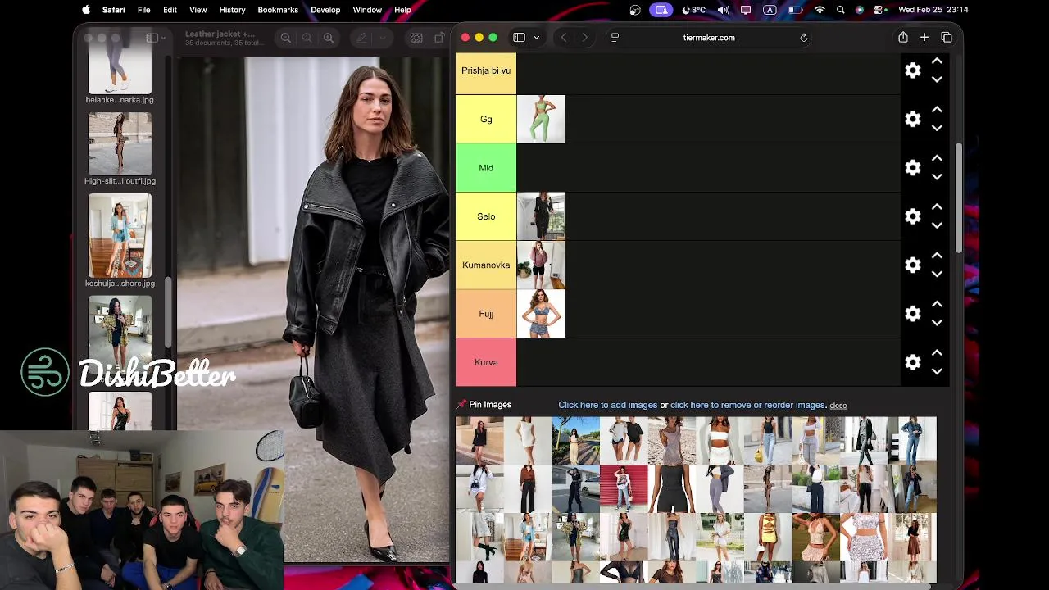The width and height of the screenshot is (1049, 590).
Task: Open the View menu
Action: coord(198,10)
